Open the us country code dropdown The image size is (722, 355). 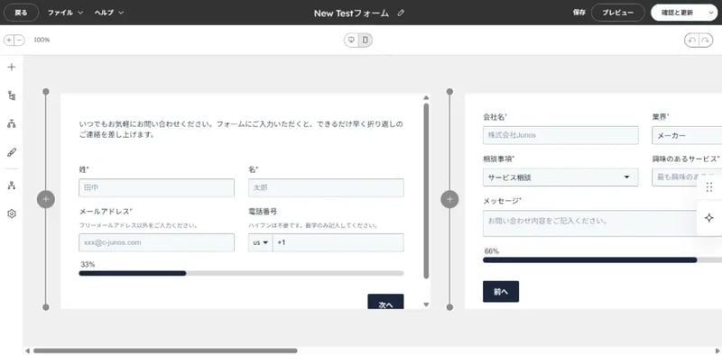261,242
